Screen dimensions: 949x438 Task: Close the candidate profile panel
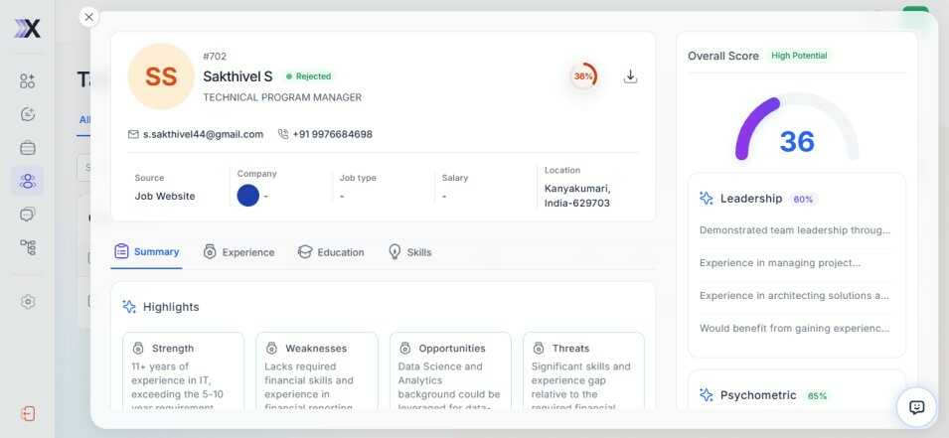point(89,17)
